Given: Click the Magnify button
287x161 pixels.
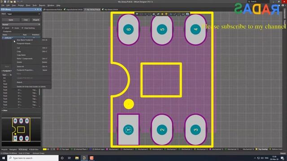Looking at the screenshot, I should coord(36,20).
